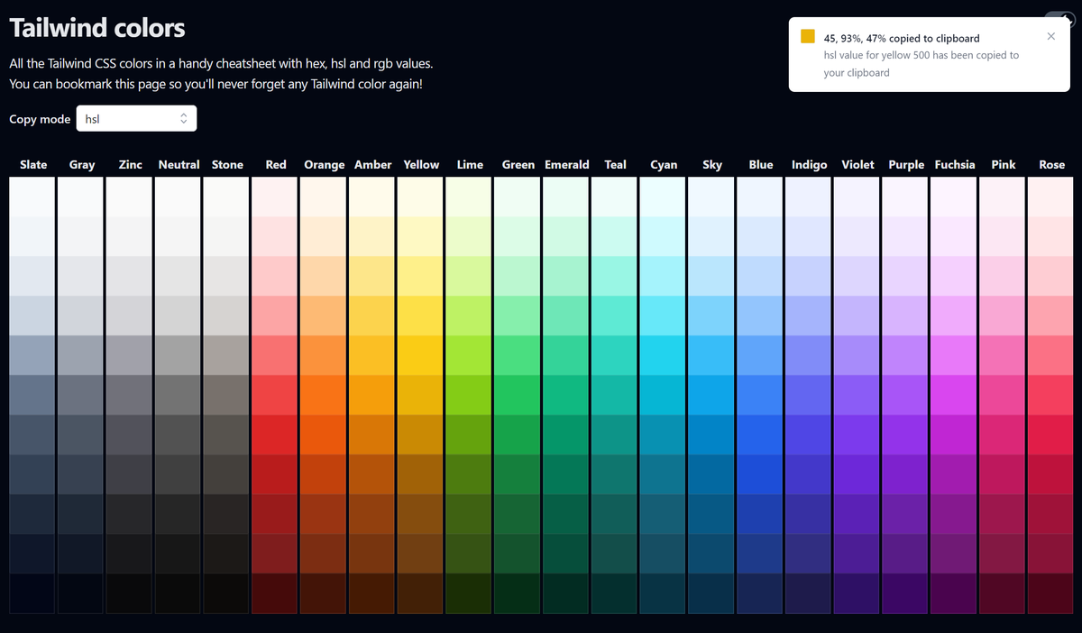
Task: Select the amber 200 swatch
Action: click(x=373, y=276)
